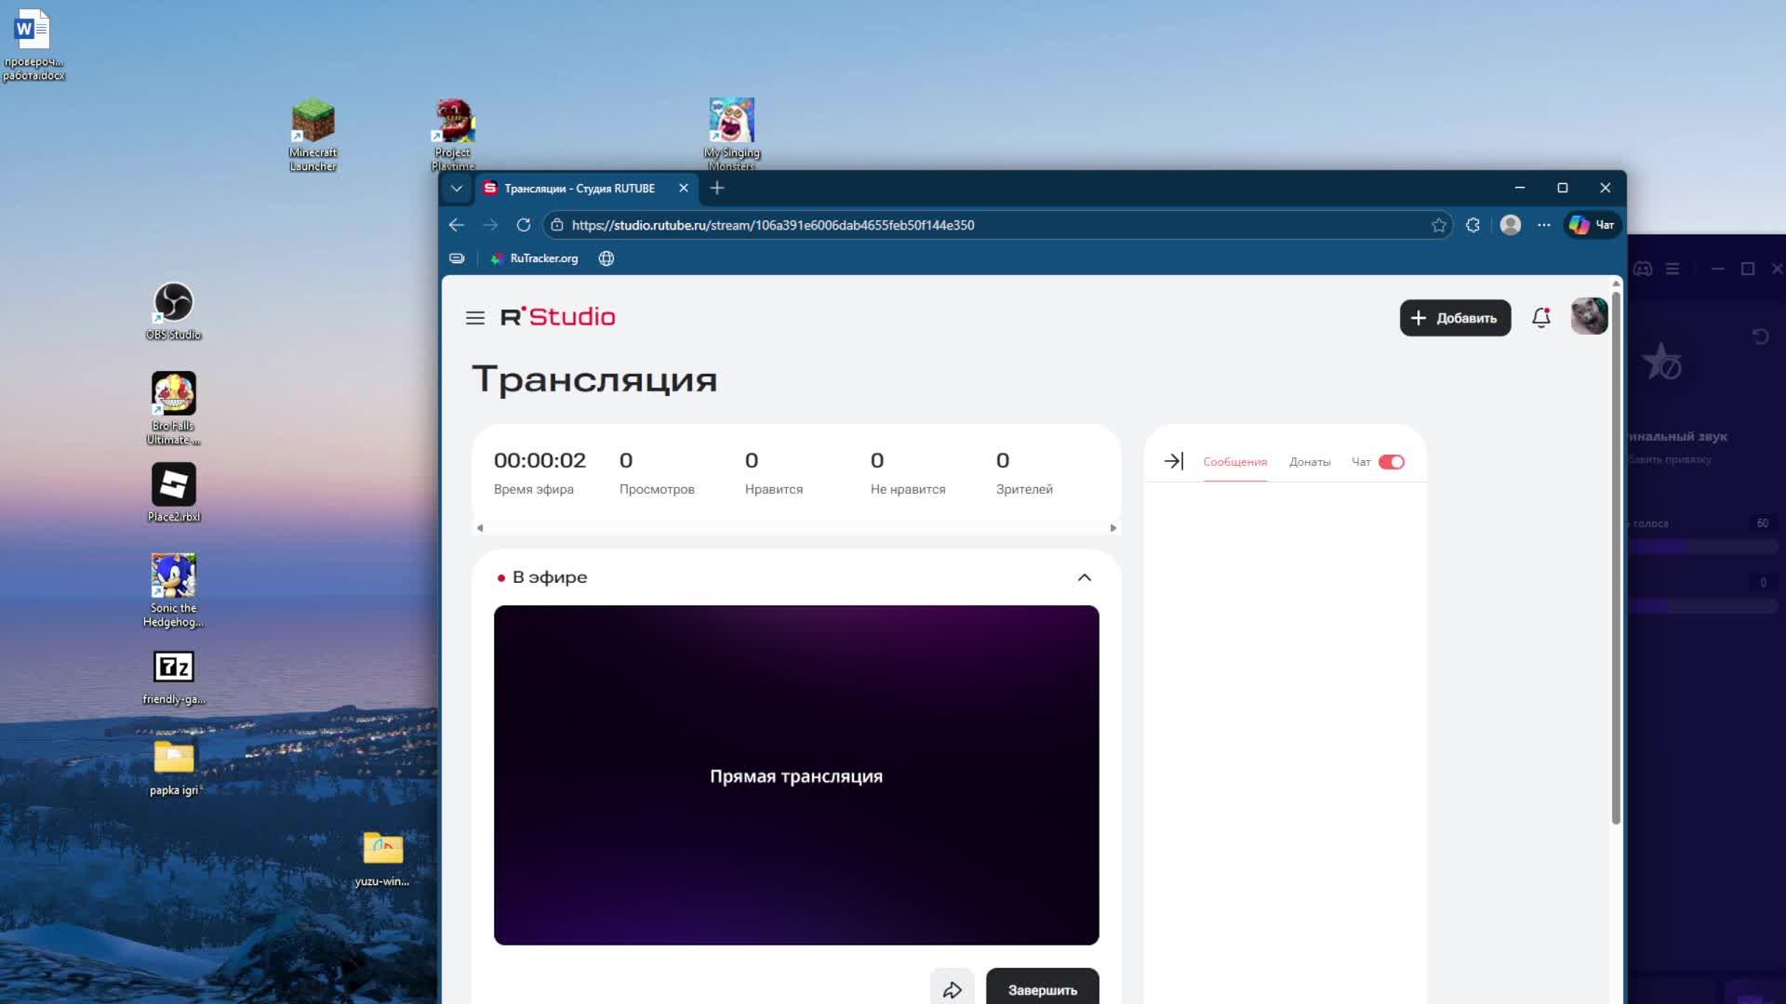Open the RuTracker.org bookmark

pyautogui.click(x=535, y=258)
